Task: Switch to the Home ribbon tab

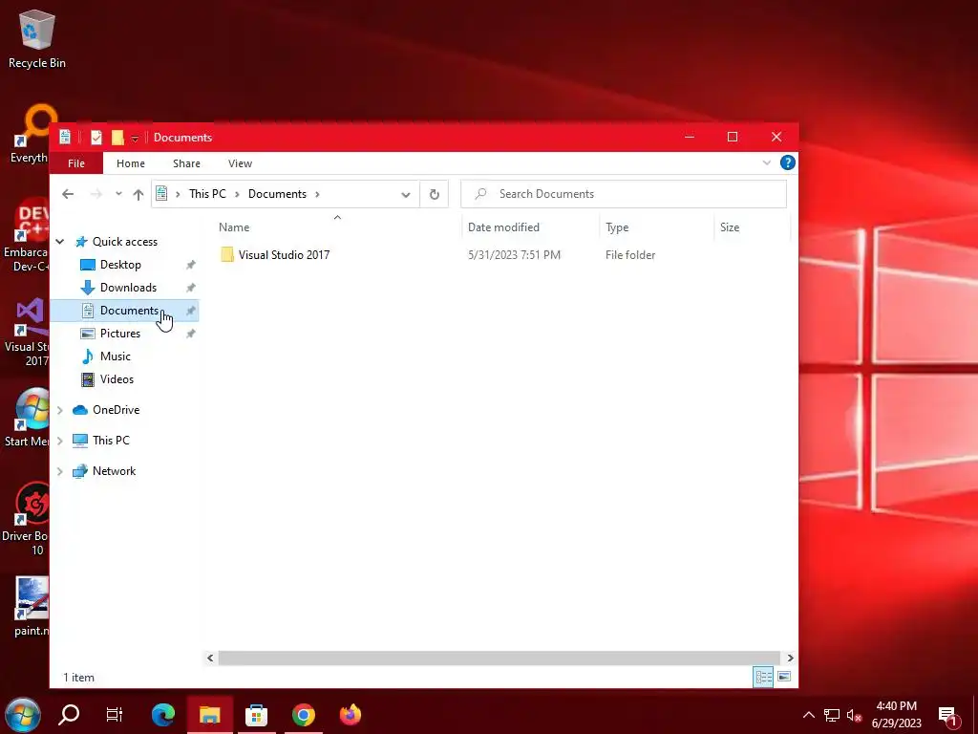Action: coord(130,163)
